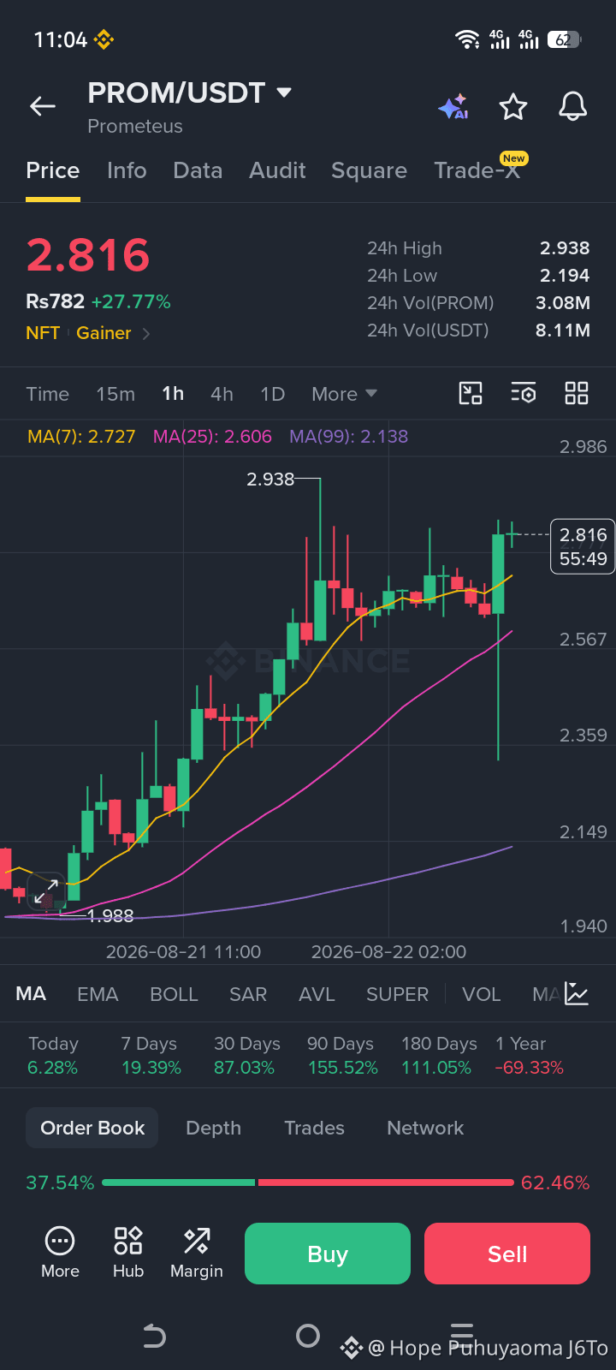Viewport: 616px width, 1370px height.
Task: Toggle the BOLL indicator
Action: [174, 994]
